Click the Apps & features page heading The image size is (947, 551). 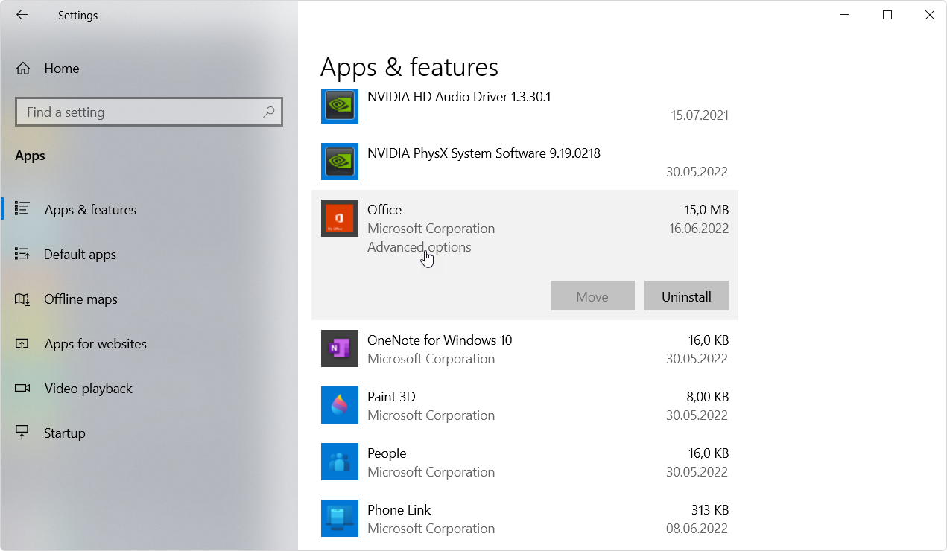tap(409, 67)
